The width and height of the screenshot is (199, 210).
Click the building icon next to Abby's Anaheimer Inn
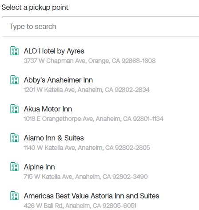14,80
